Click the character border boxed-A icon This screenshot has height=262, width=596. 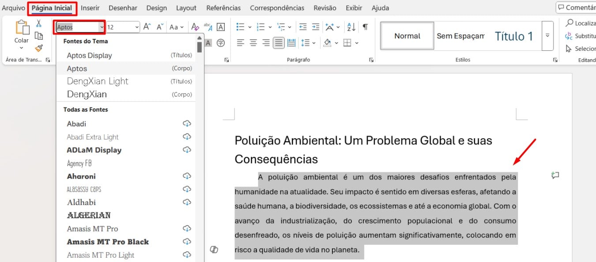[x=221, y=27]
